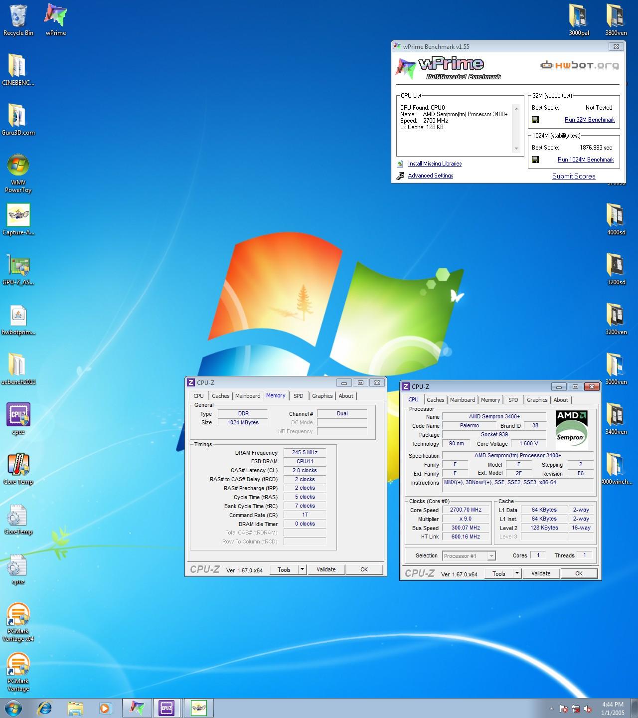
Task: Select the GPU-Z desktop icon
Action: [x=18, y=269]
